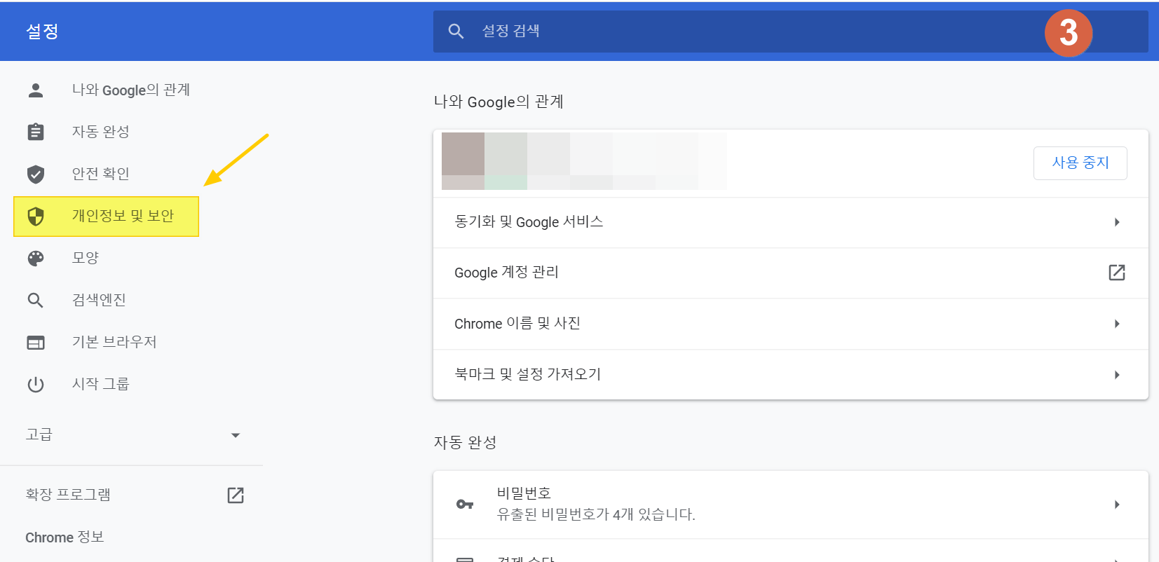Click the external link icon beside 확장 프로그램
This screenshot has width=1159, height=562.
point(236,495)
